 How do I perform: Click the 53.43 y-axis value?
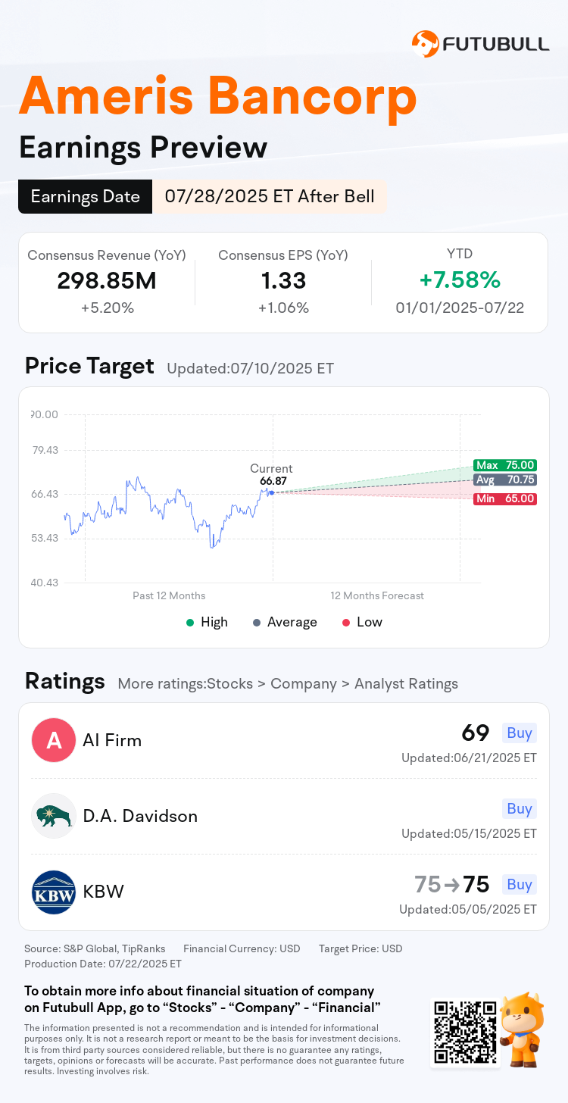[x=45, y=538]
